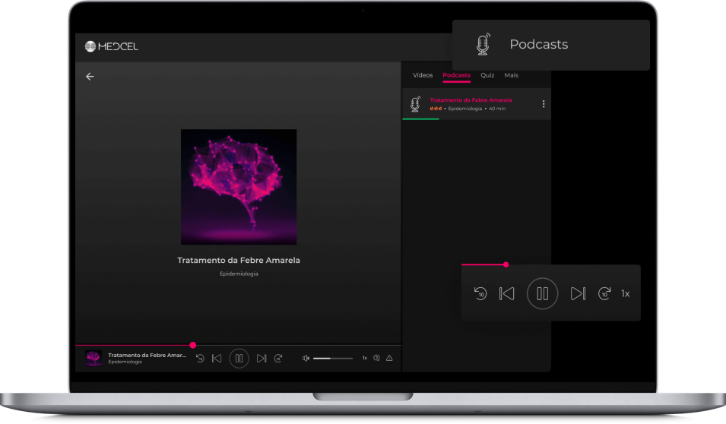Mute audio with the speaker icon

(x=306, y=358)
